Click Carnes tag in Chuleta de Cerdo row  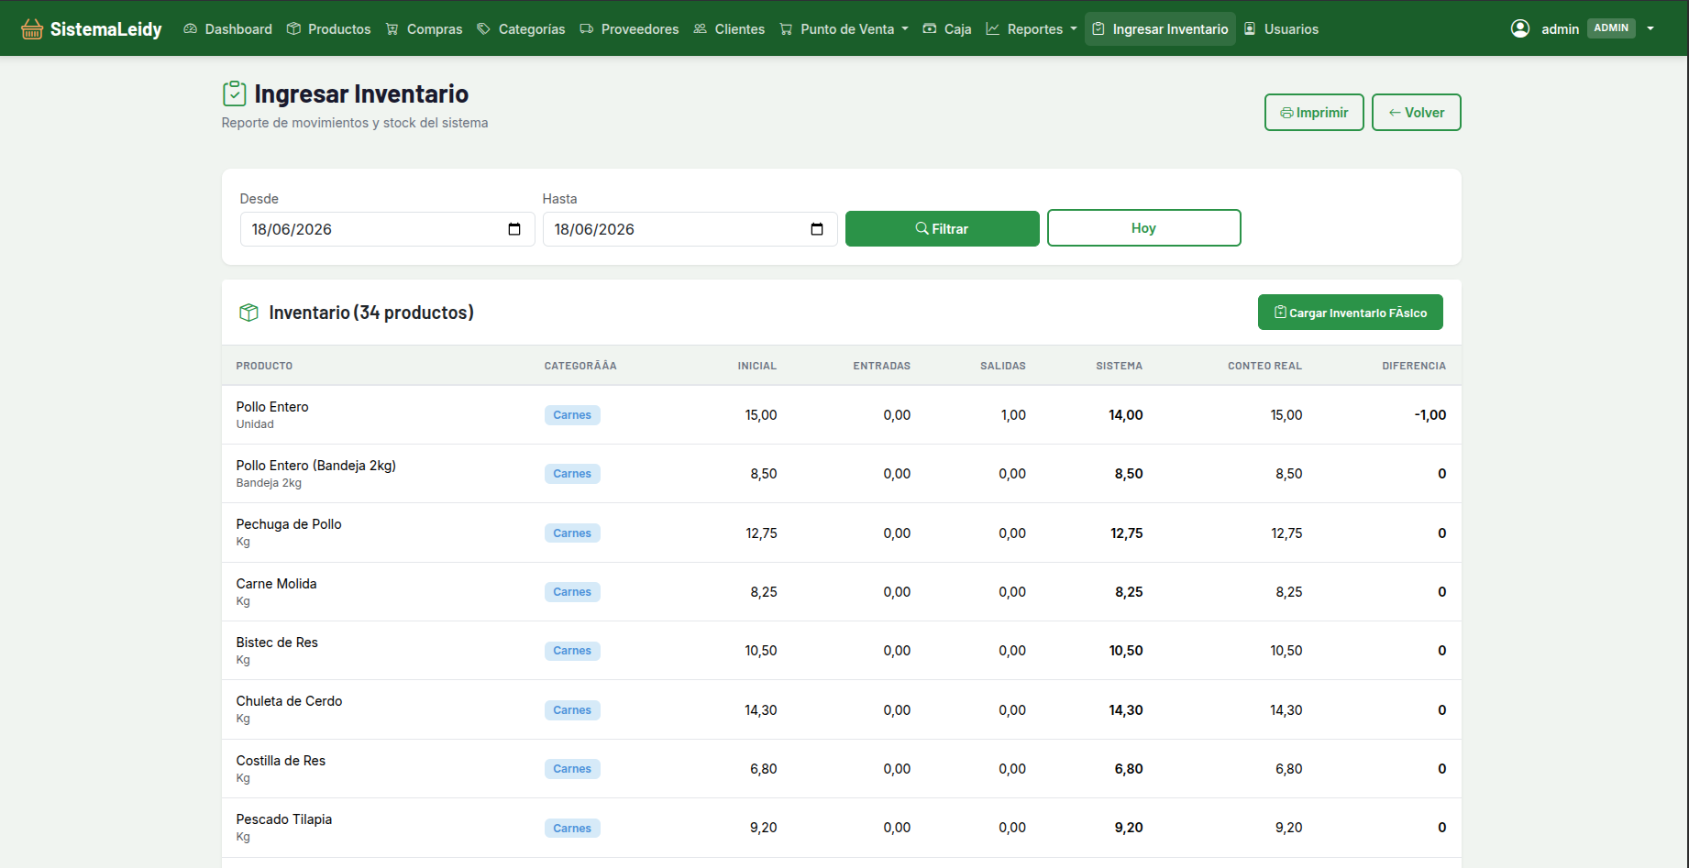(572, 710)
